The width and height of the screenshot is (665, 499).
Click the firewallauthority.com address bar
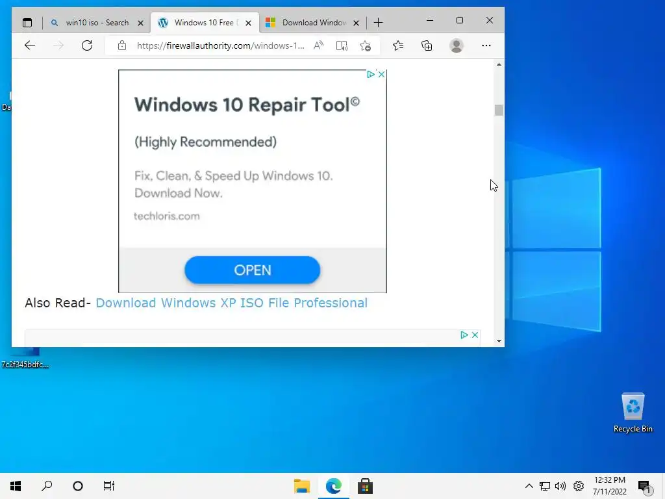coord(220,45)
